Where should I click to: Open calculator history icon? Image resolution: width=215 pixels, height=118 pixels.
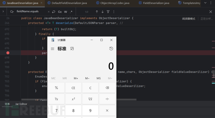tap(111, 49)
